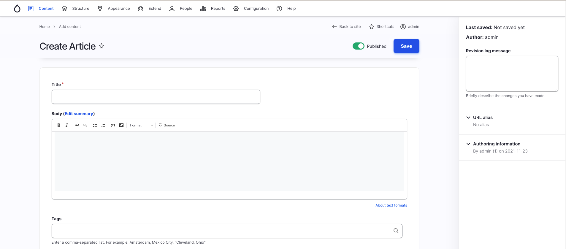This screenshot has width=566, height=249.
Task: Click the insert link icon
Action: pyautogui.click(x=77, y=125)
